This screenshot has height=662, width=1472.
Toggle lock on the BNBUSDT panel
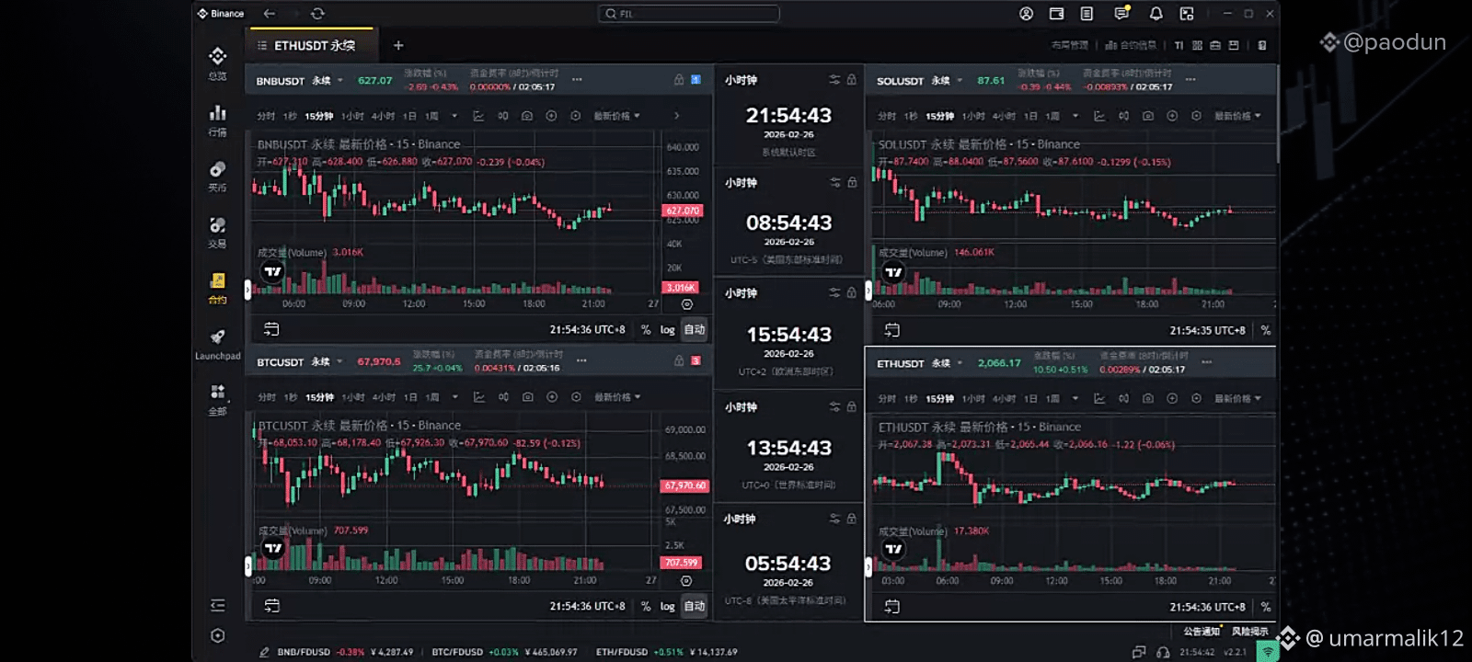(x=679, y=80)
